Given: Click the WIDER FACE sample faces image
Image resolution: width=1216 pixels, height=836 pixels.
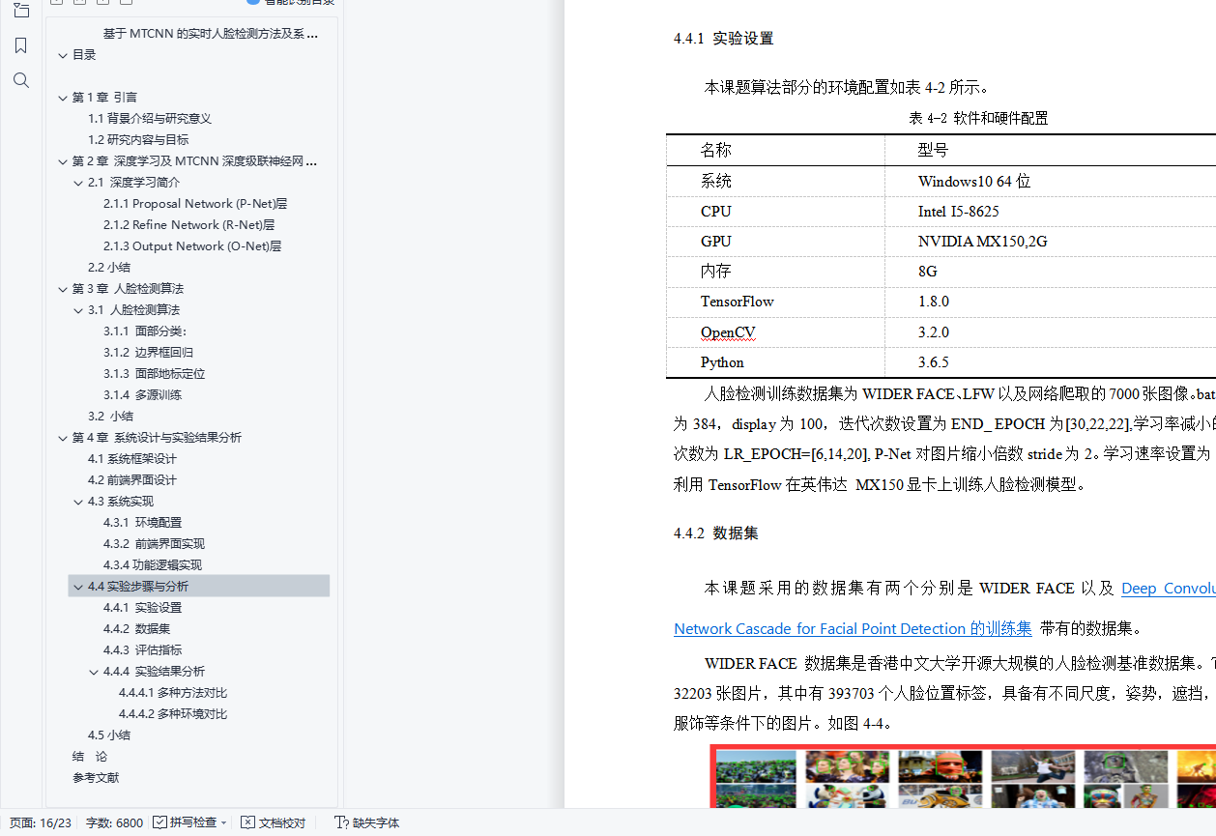Looking at the screenshot, I should coord(963,776).
